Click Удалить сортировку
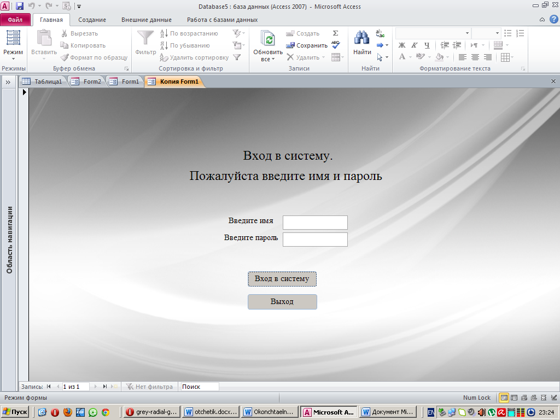 tap(194, 57)
